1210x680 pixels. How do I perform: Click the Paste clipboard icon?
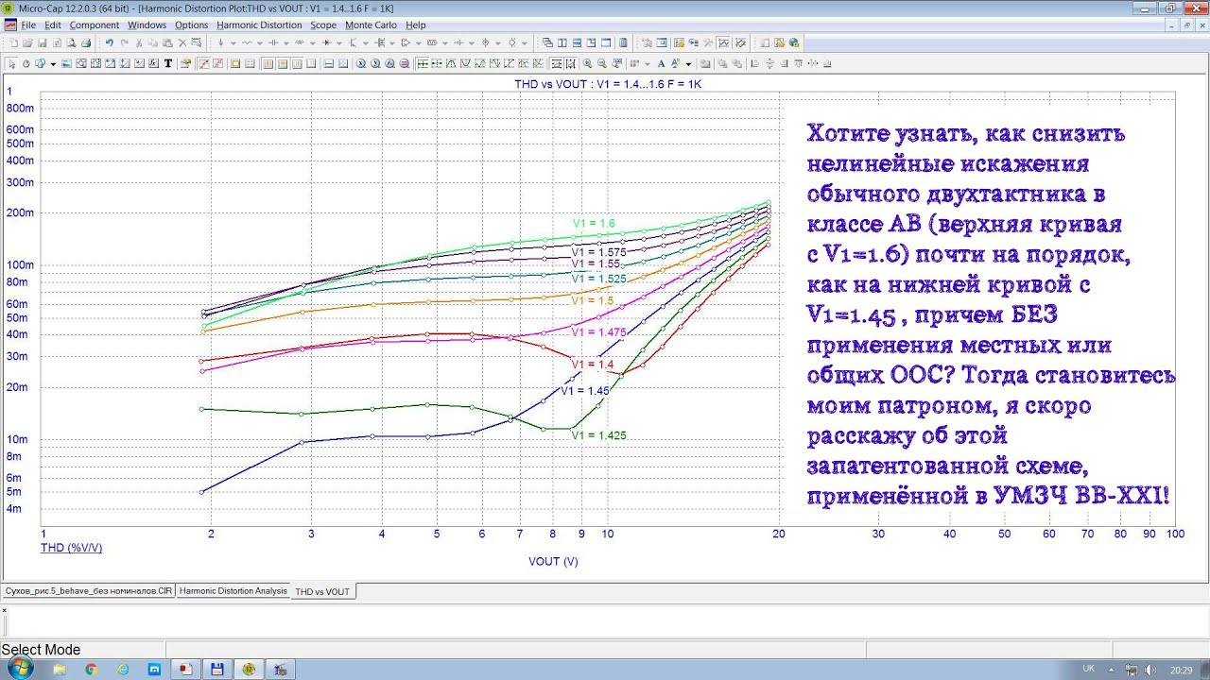(167, 43)
